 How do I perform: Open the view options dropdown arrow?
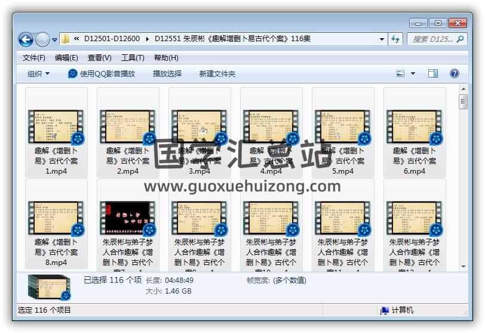point(413,73)
